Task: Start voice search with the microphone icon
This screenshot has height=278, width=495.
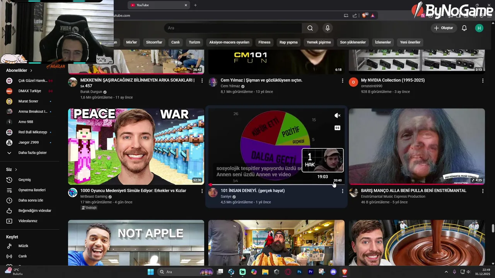Action: click(x=328, y=28)
